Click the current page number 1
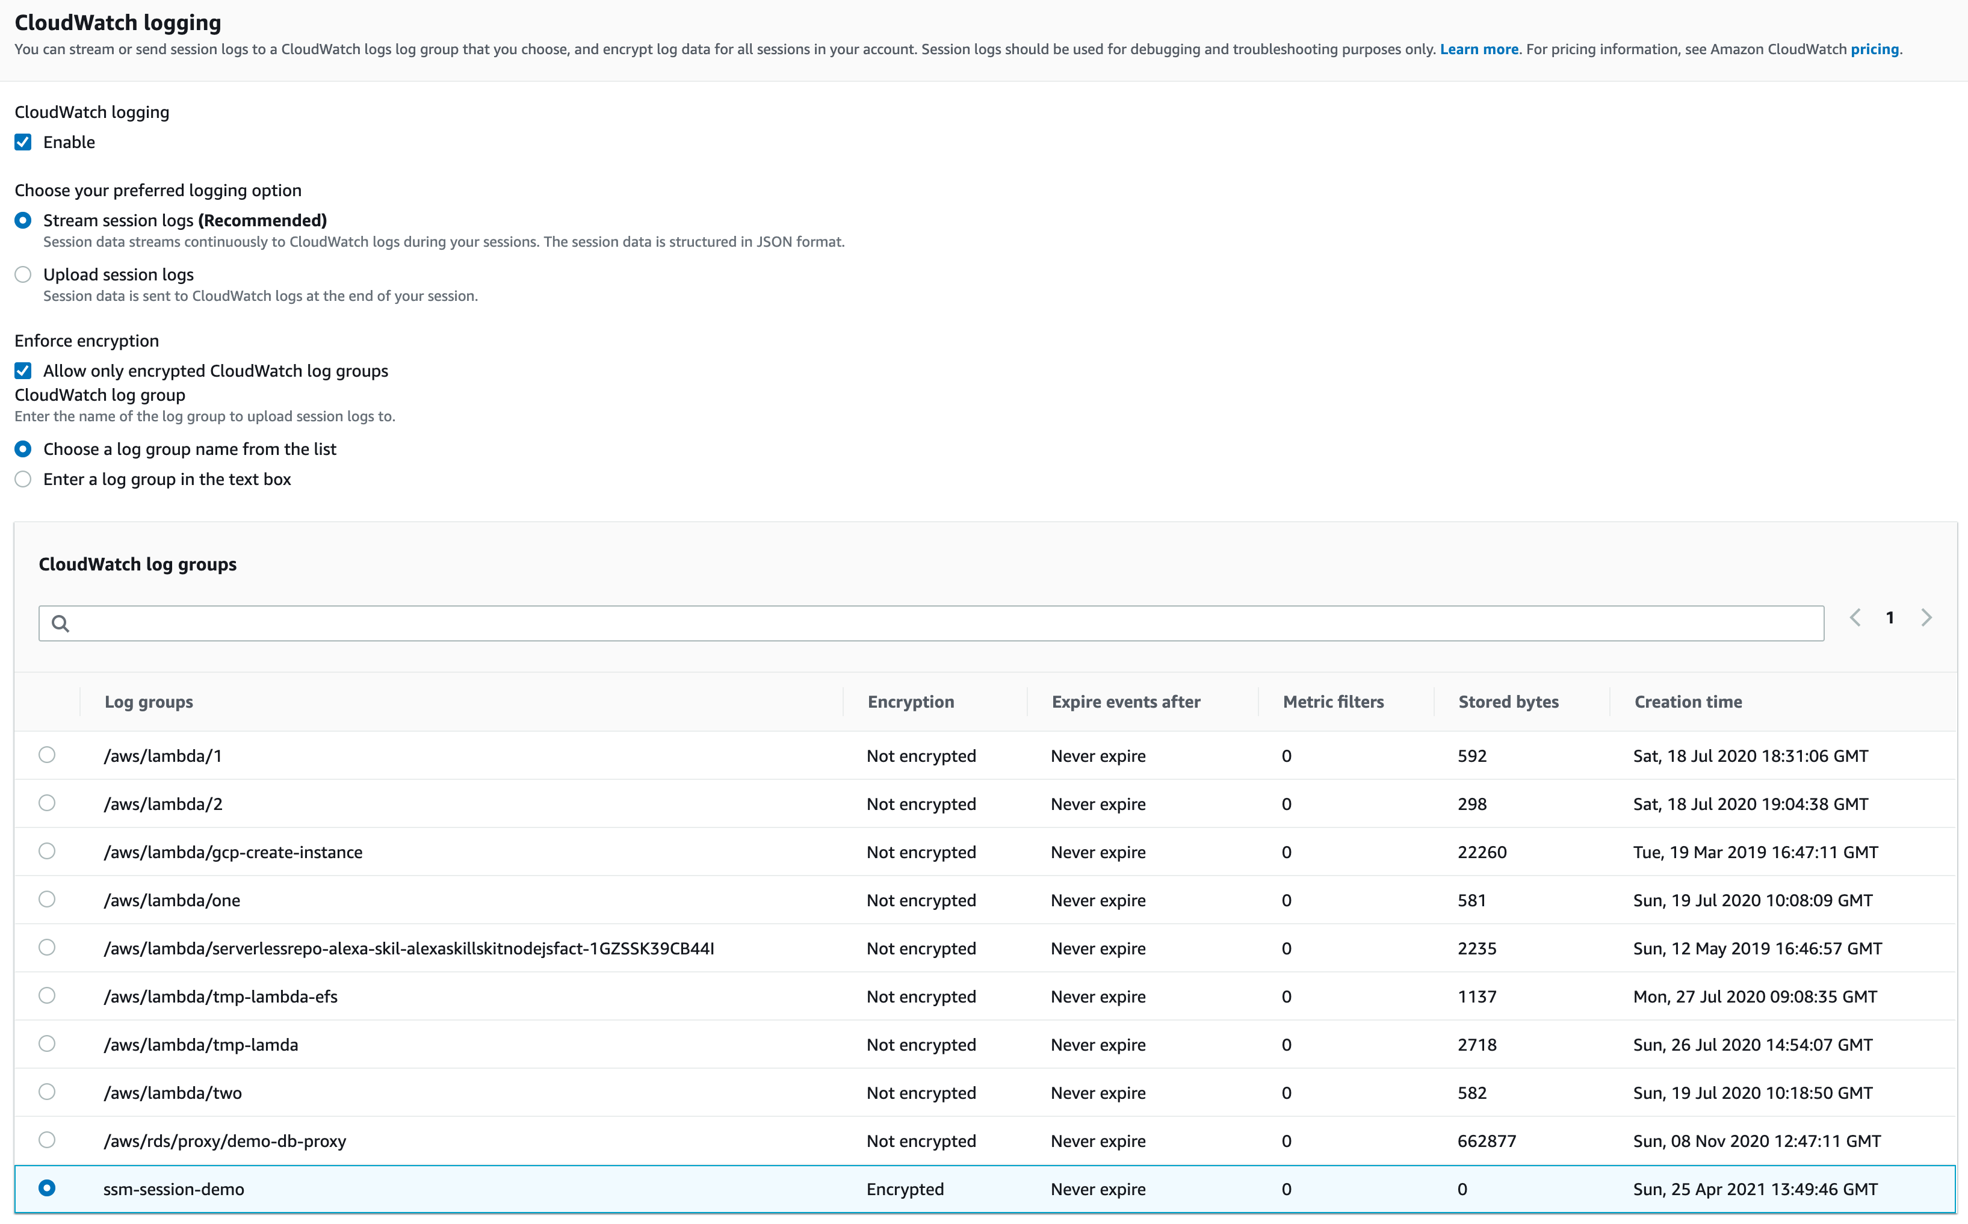The image size is (1968, 1224). click(x=1890, y=617)
